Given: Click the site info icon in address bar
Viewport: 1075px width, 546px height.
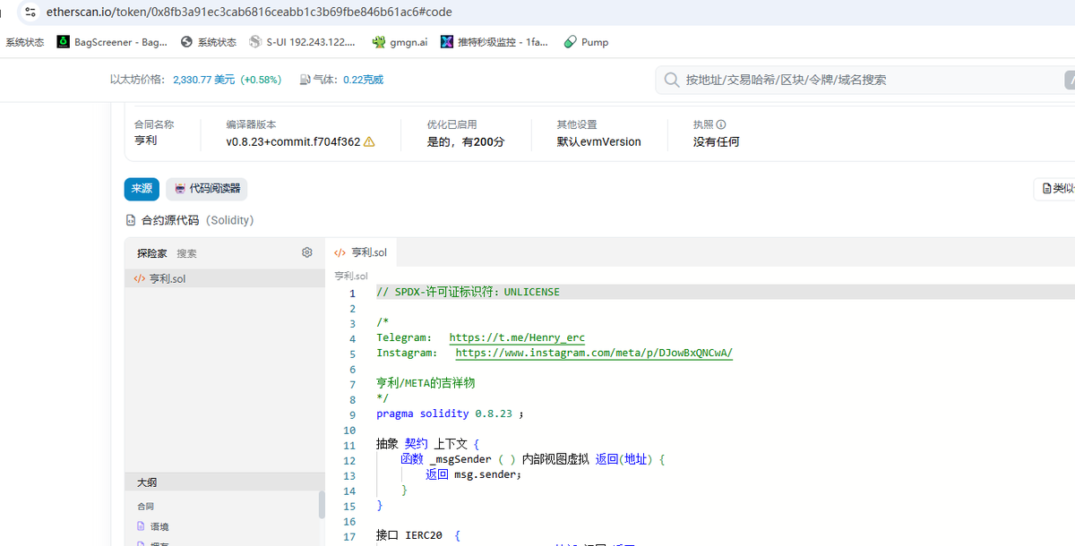Looking at the screenshot, I should click(x=31, y=13).
